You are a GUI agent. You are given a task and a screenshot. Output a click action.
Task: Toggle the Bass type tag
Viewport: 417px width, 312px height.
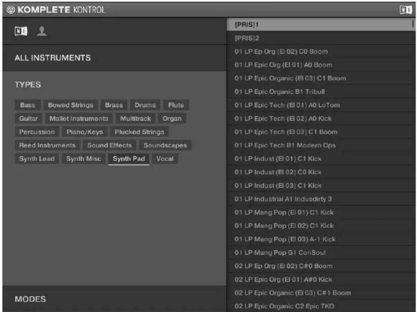click(28, 105)
